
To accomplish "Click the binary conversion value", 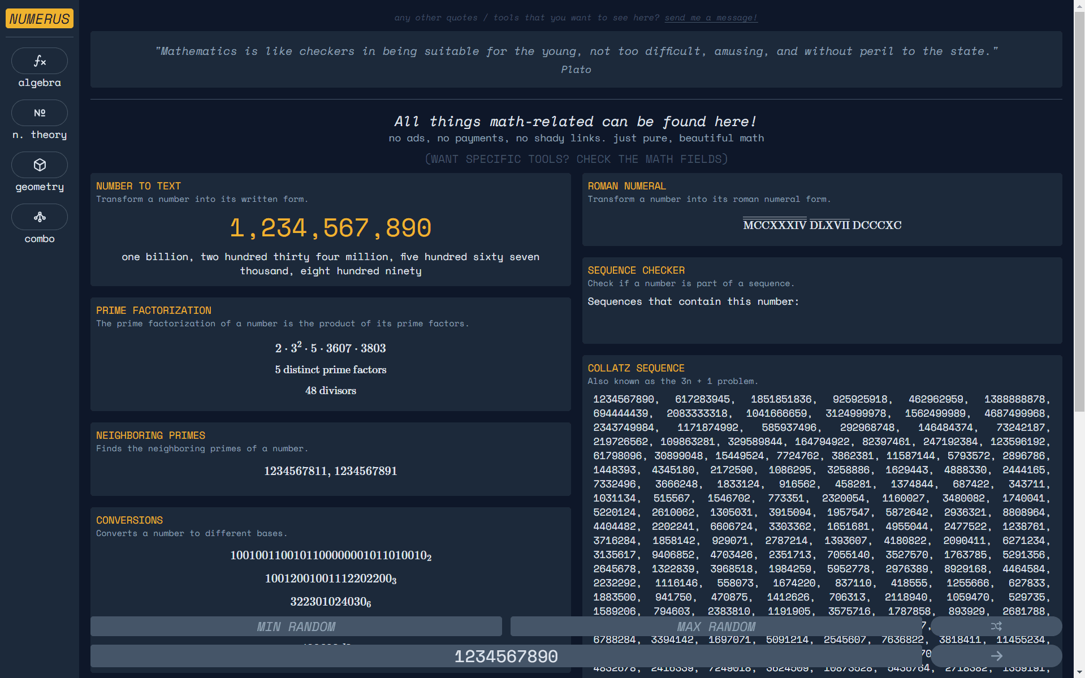I will click(331, 556).
